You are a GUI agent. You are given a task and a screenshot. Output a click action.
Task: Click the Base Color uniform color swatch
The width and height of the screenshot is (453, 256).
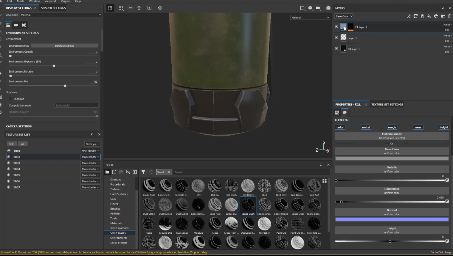(392, 158)
